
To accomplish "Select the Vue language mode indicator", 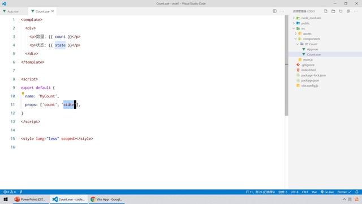I will point(314,192).
